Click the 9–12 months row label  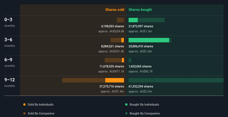[x=10, y=82]
